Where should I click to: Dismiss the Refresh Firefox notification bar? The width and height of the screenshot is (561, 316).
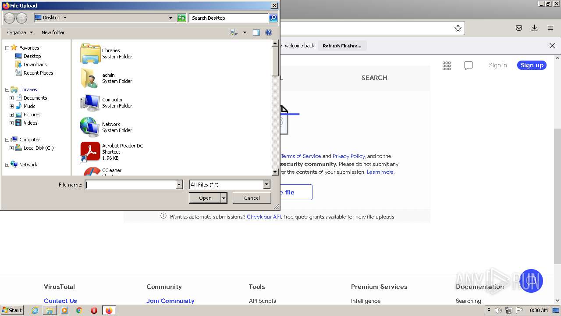552,46
